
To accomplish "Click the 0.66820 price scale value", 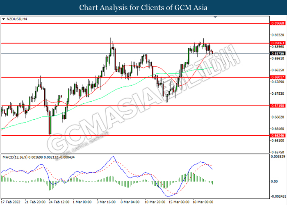I will coord(278,117).
